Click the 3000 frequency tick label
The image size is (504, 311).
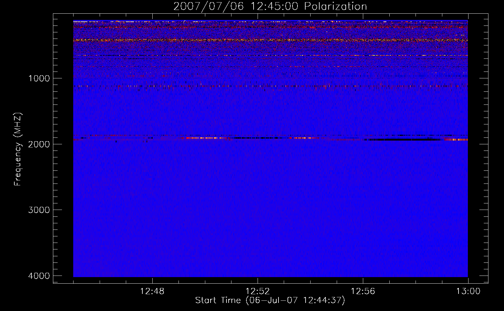coord(39,210)
